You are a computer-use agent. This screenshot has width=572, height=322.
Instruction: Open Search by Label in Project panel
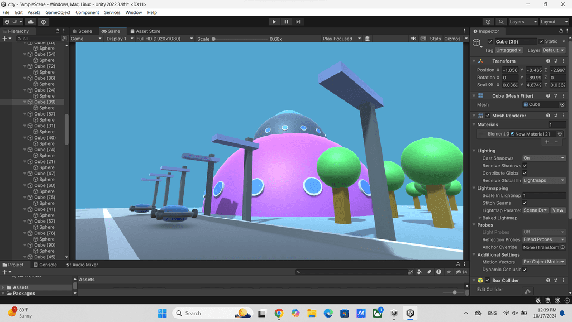[x=429, y=272]
